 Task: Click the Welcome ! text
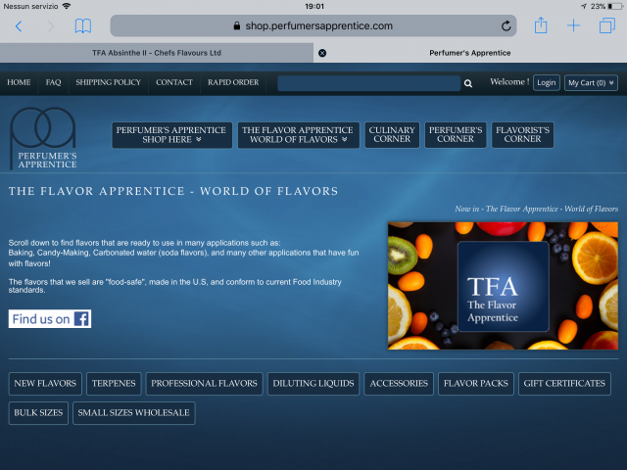509,82
